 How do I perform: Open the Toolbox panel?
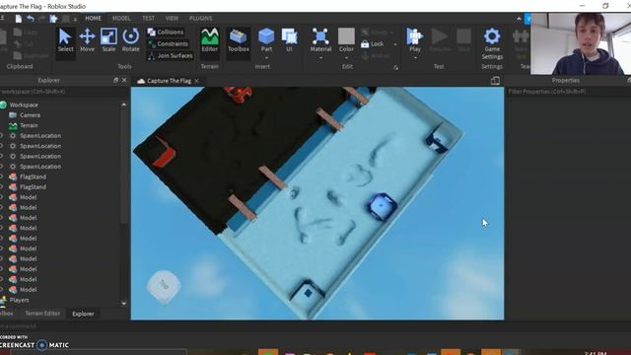[x=239, y=40]
